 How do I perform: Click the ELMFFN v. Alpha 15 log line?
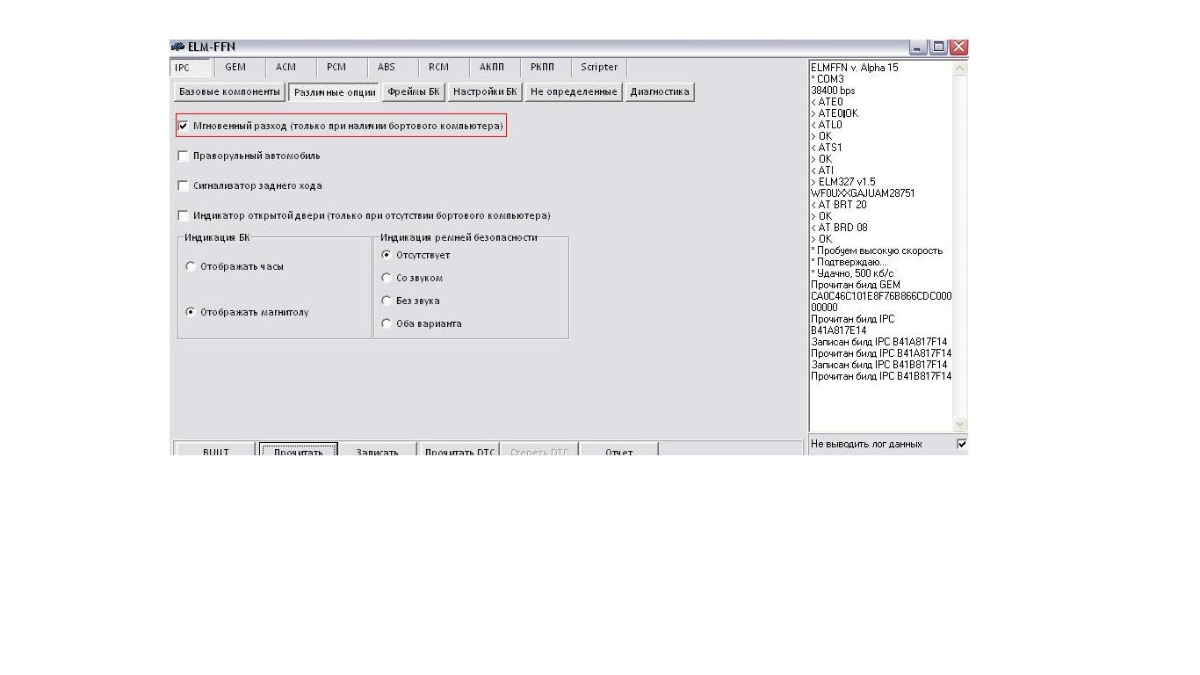point(855,68)
